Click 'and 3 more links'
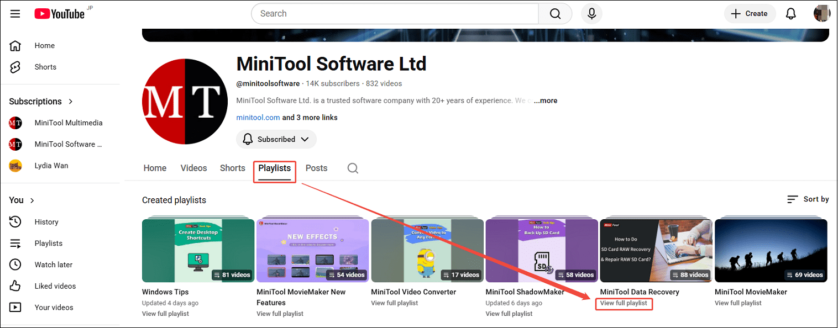This screenshot has height=328, width=838. (x=310, y=118)
